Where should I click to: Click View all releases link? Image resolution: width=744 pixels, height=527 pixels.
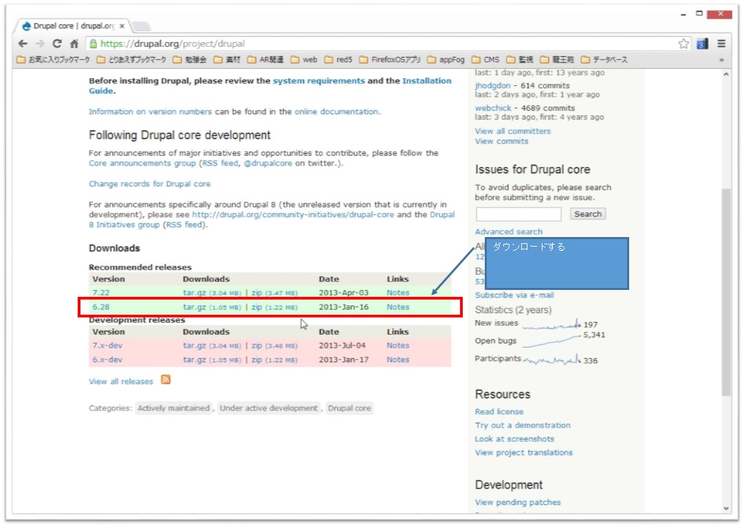point(121,381)
